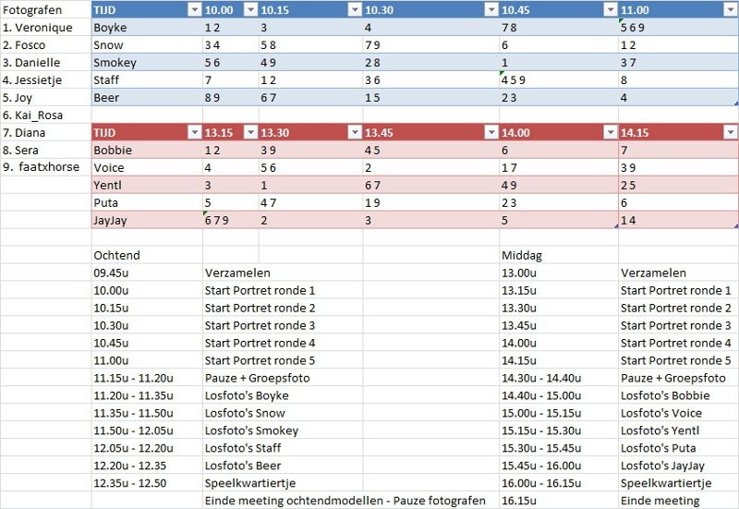Open filter dropdown for 10.00 column

(251, 10)
